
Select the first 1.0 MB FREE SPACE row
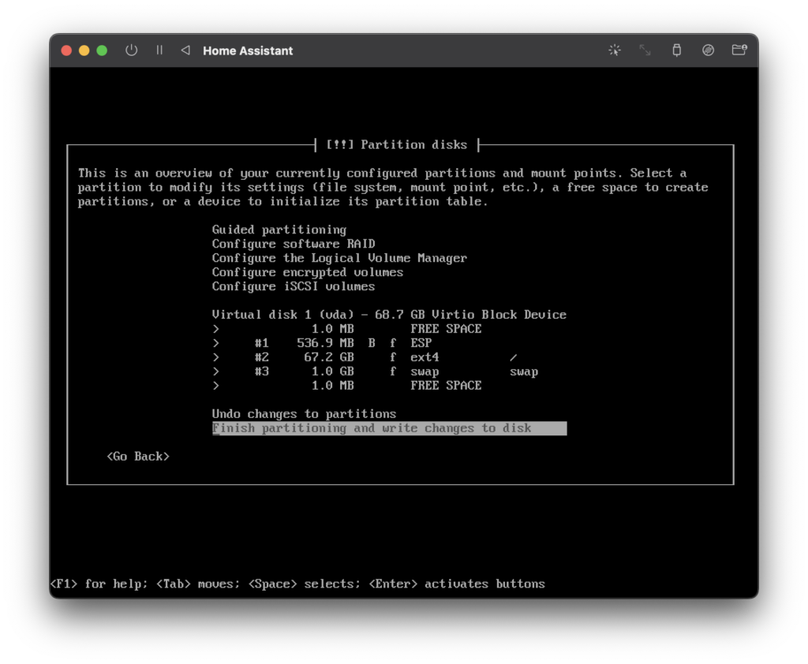(x=389, y=329)
